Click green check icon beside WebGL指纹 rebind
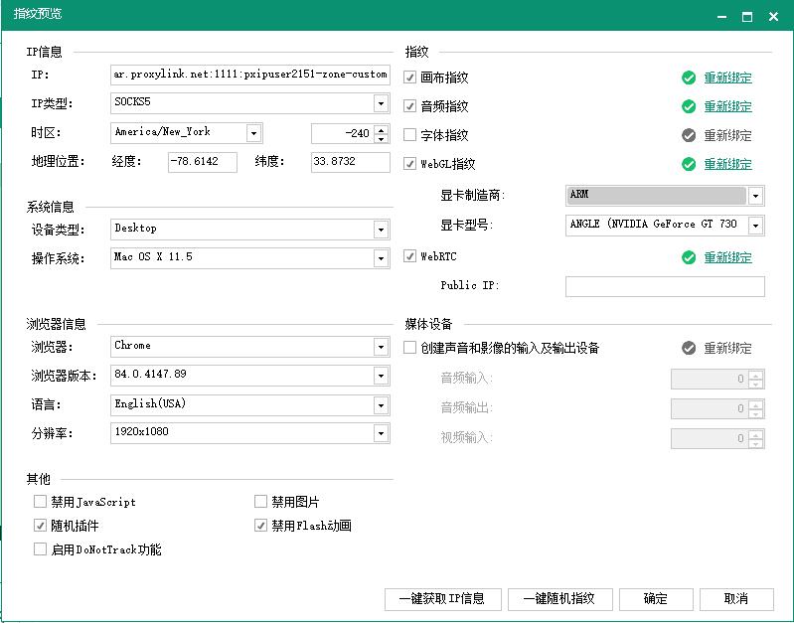Image resolution: width=794 pixels, height=623 pixels. pos(689,164)
